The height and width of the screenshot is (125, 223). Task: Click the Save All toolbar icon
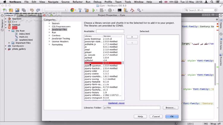coord(23,10)
